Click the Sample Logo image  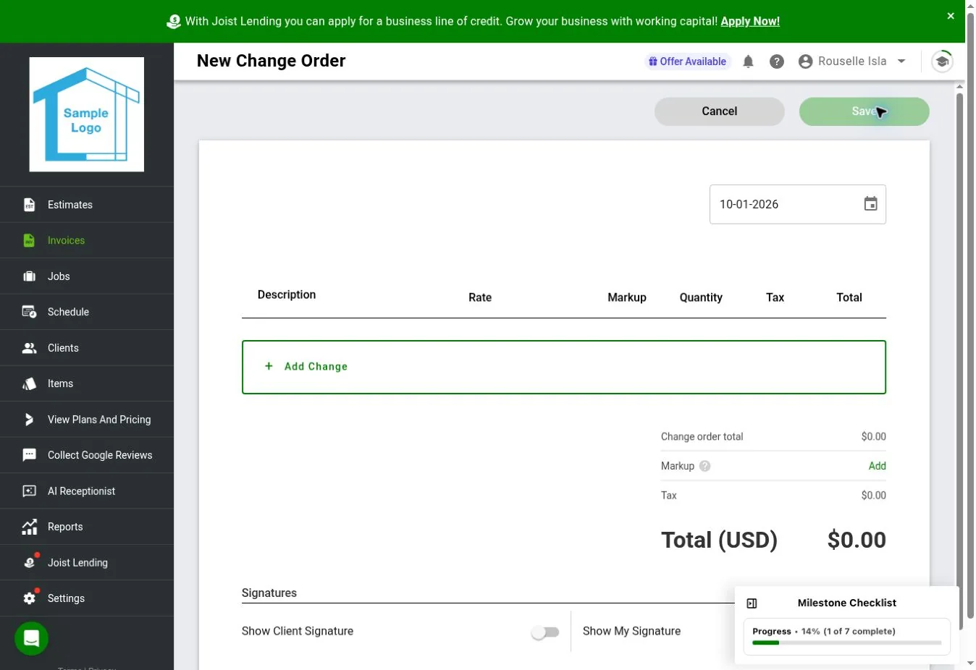(87, 114)
